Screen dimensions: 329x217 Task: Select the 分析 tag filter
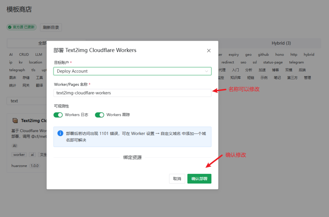click(249, 70)
